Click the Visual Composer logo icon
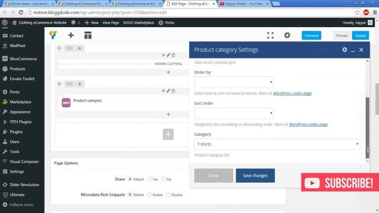The height and width of the screenshot is (213, 379). click(x=53, y=35)
